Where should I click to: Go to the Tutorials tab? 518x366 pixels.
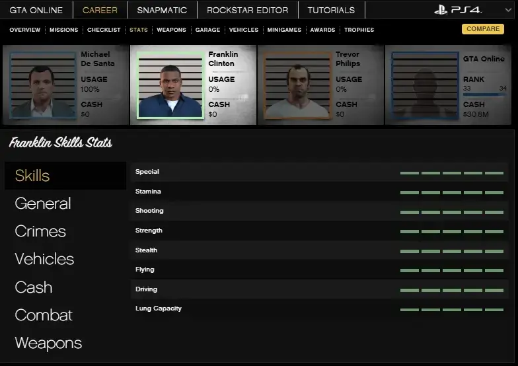pyautogui.click(x=331, y=10)
